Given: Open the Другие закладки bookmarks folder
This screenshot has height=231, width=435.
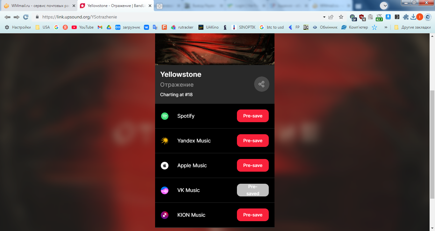Looking at the screenshot, I should (x=412, y=27).
